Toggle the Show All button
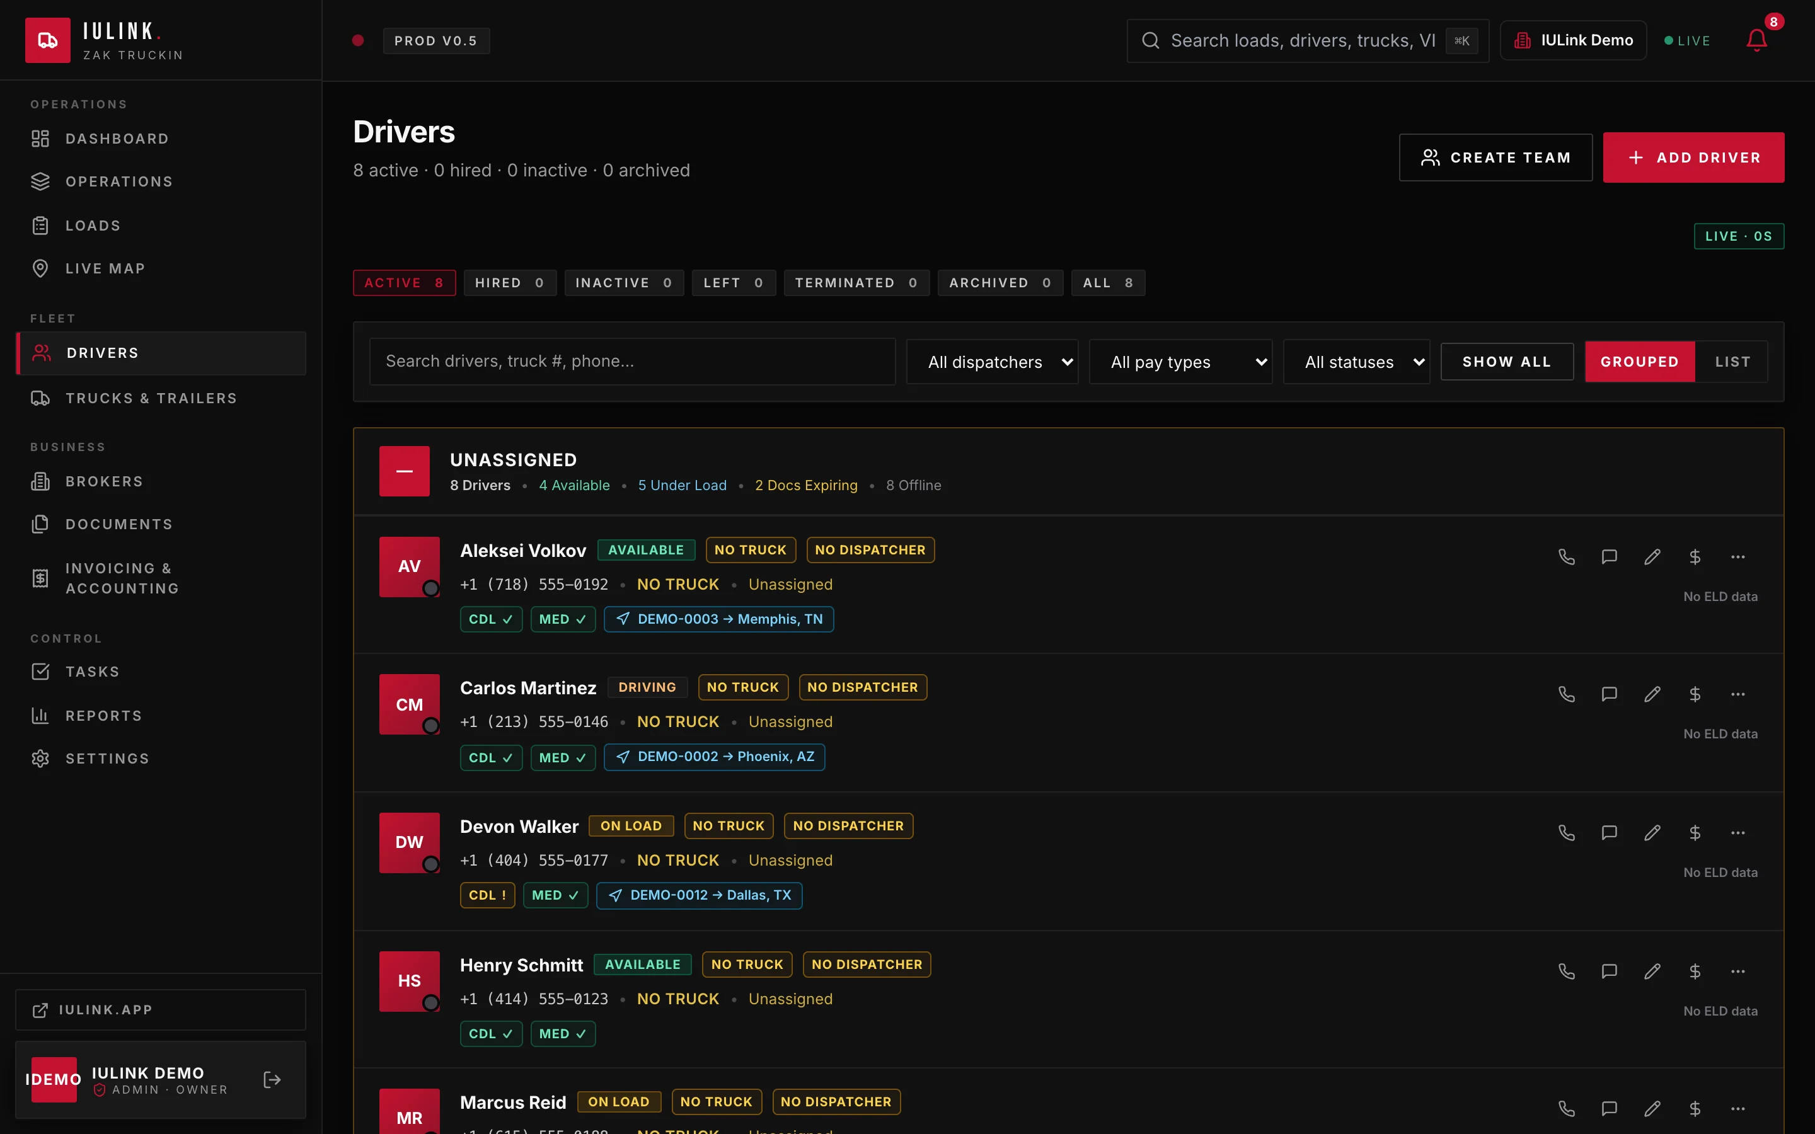Image resolution: width=1815 pixels, height=1134 pixels. [1507, 362]
